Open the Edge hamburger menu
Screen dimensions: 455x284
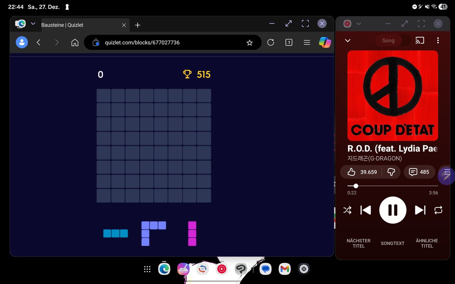tap(307, 42)
